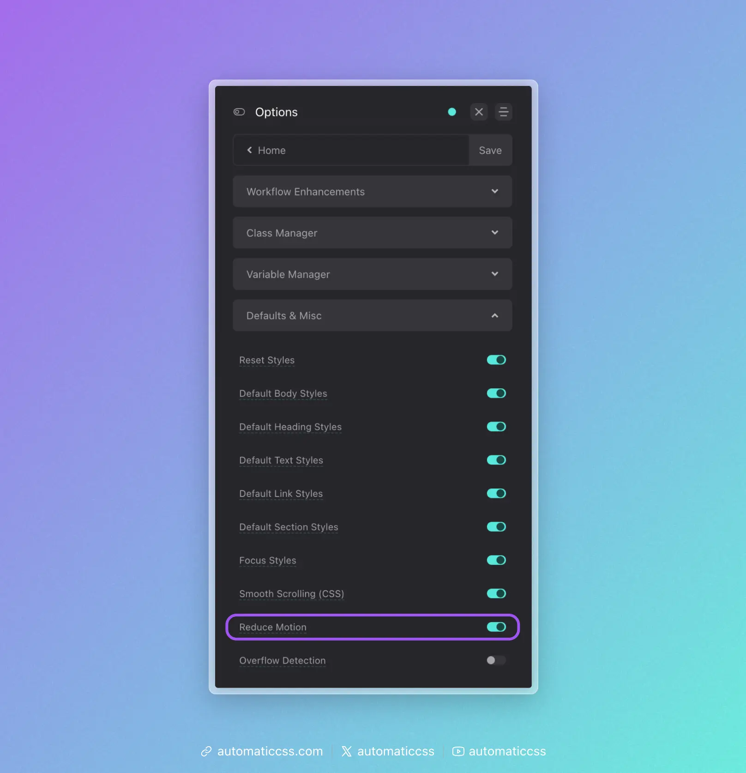
Task: Click the toggle icon beside Options title
Action: coord(239,112)
